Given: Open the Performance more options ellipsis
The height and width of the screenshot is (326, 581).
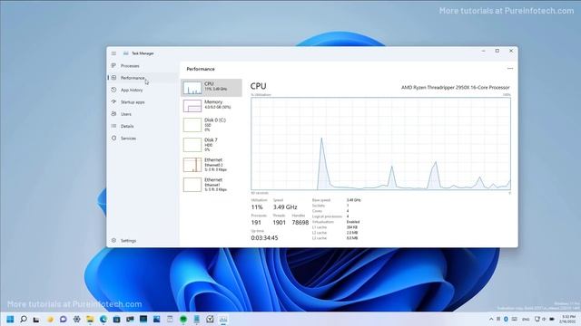Looking at the screenshot, I should tap(510, 69).
